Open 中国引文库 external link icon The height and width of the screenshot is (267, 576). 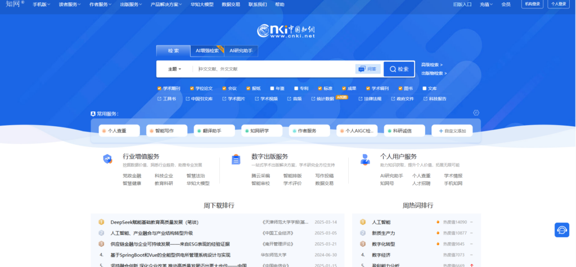click(187, 99)
